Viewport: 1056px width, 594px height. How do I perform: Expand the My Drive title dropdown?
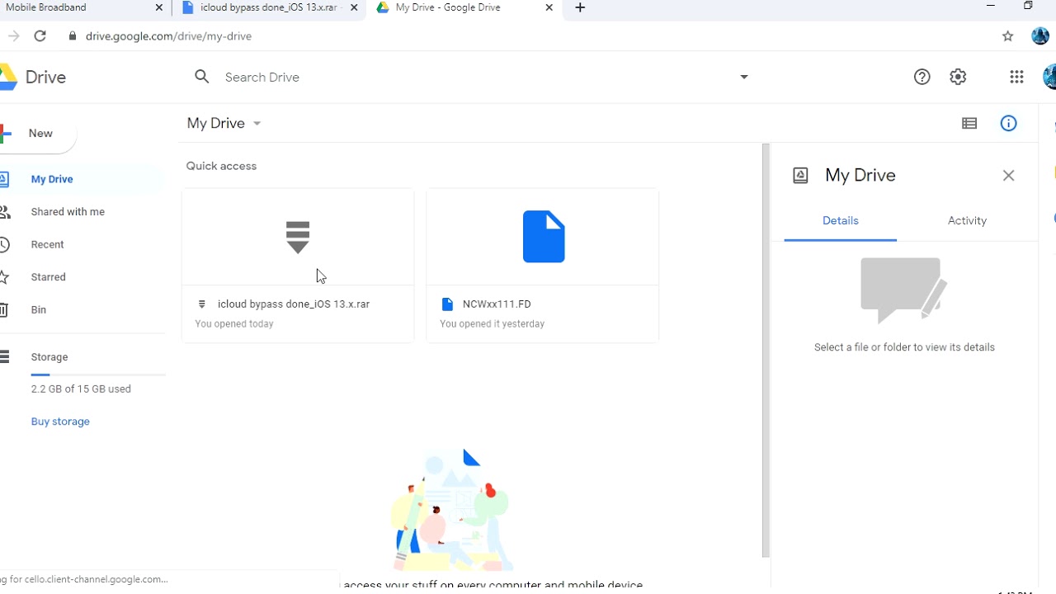[257, 124]
